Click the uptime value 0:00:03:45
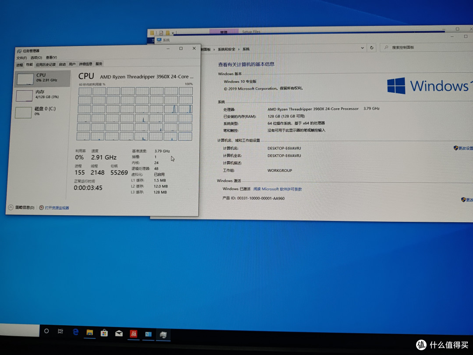473x355 pixels. (88, 188)
